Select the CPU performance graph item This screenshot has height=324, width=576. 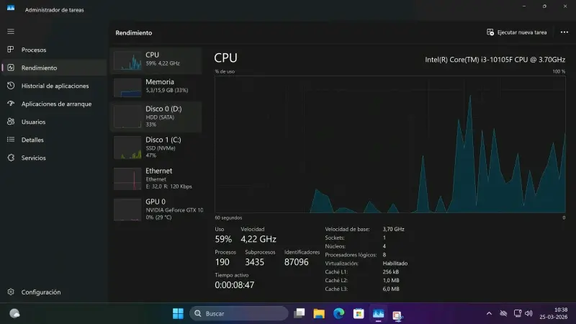pos(156,60)
